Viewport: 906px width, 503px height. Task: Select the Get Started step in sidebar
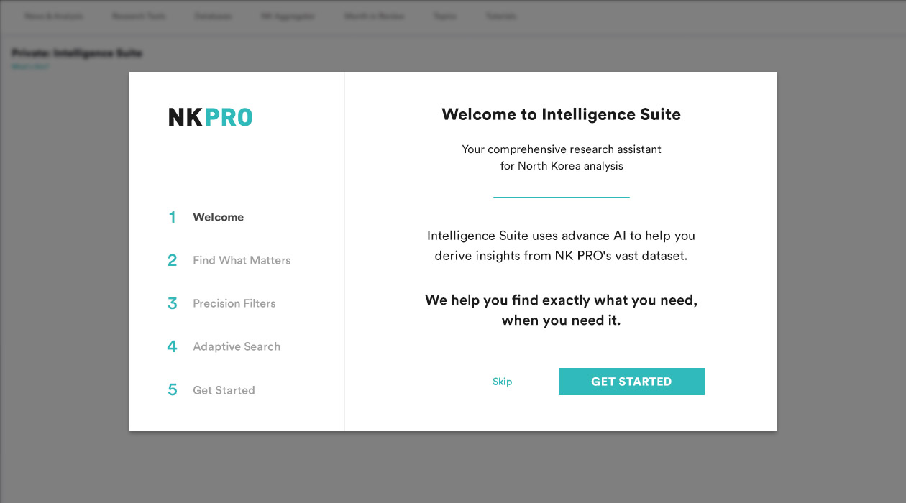click(224, 390)
